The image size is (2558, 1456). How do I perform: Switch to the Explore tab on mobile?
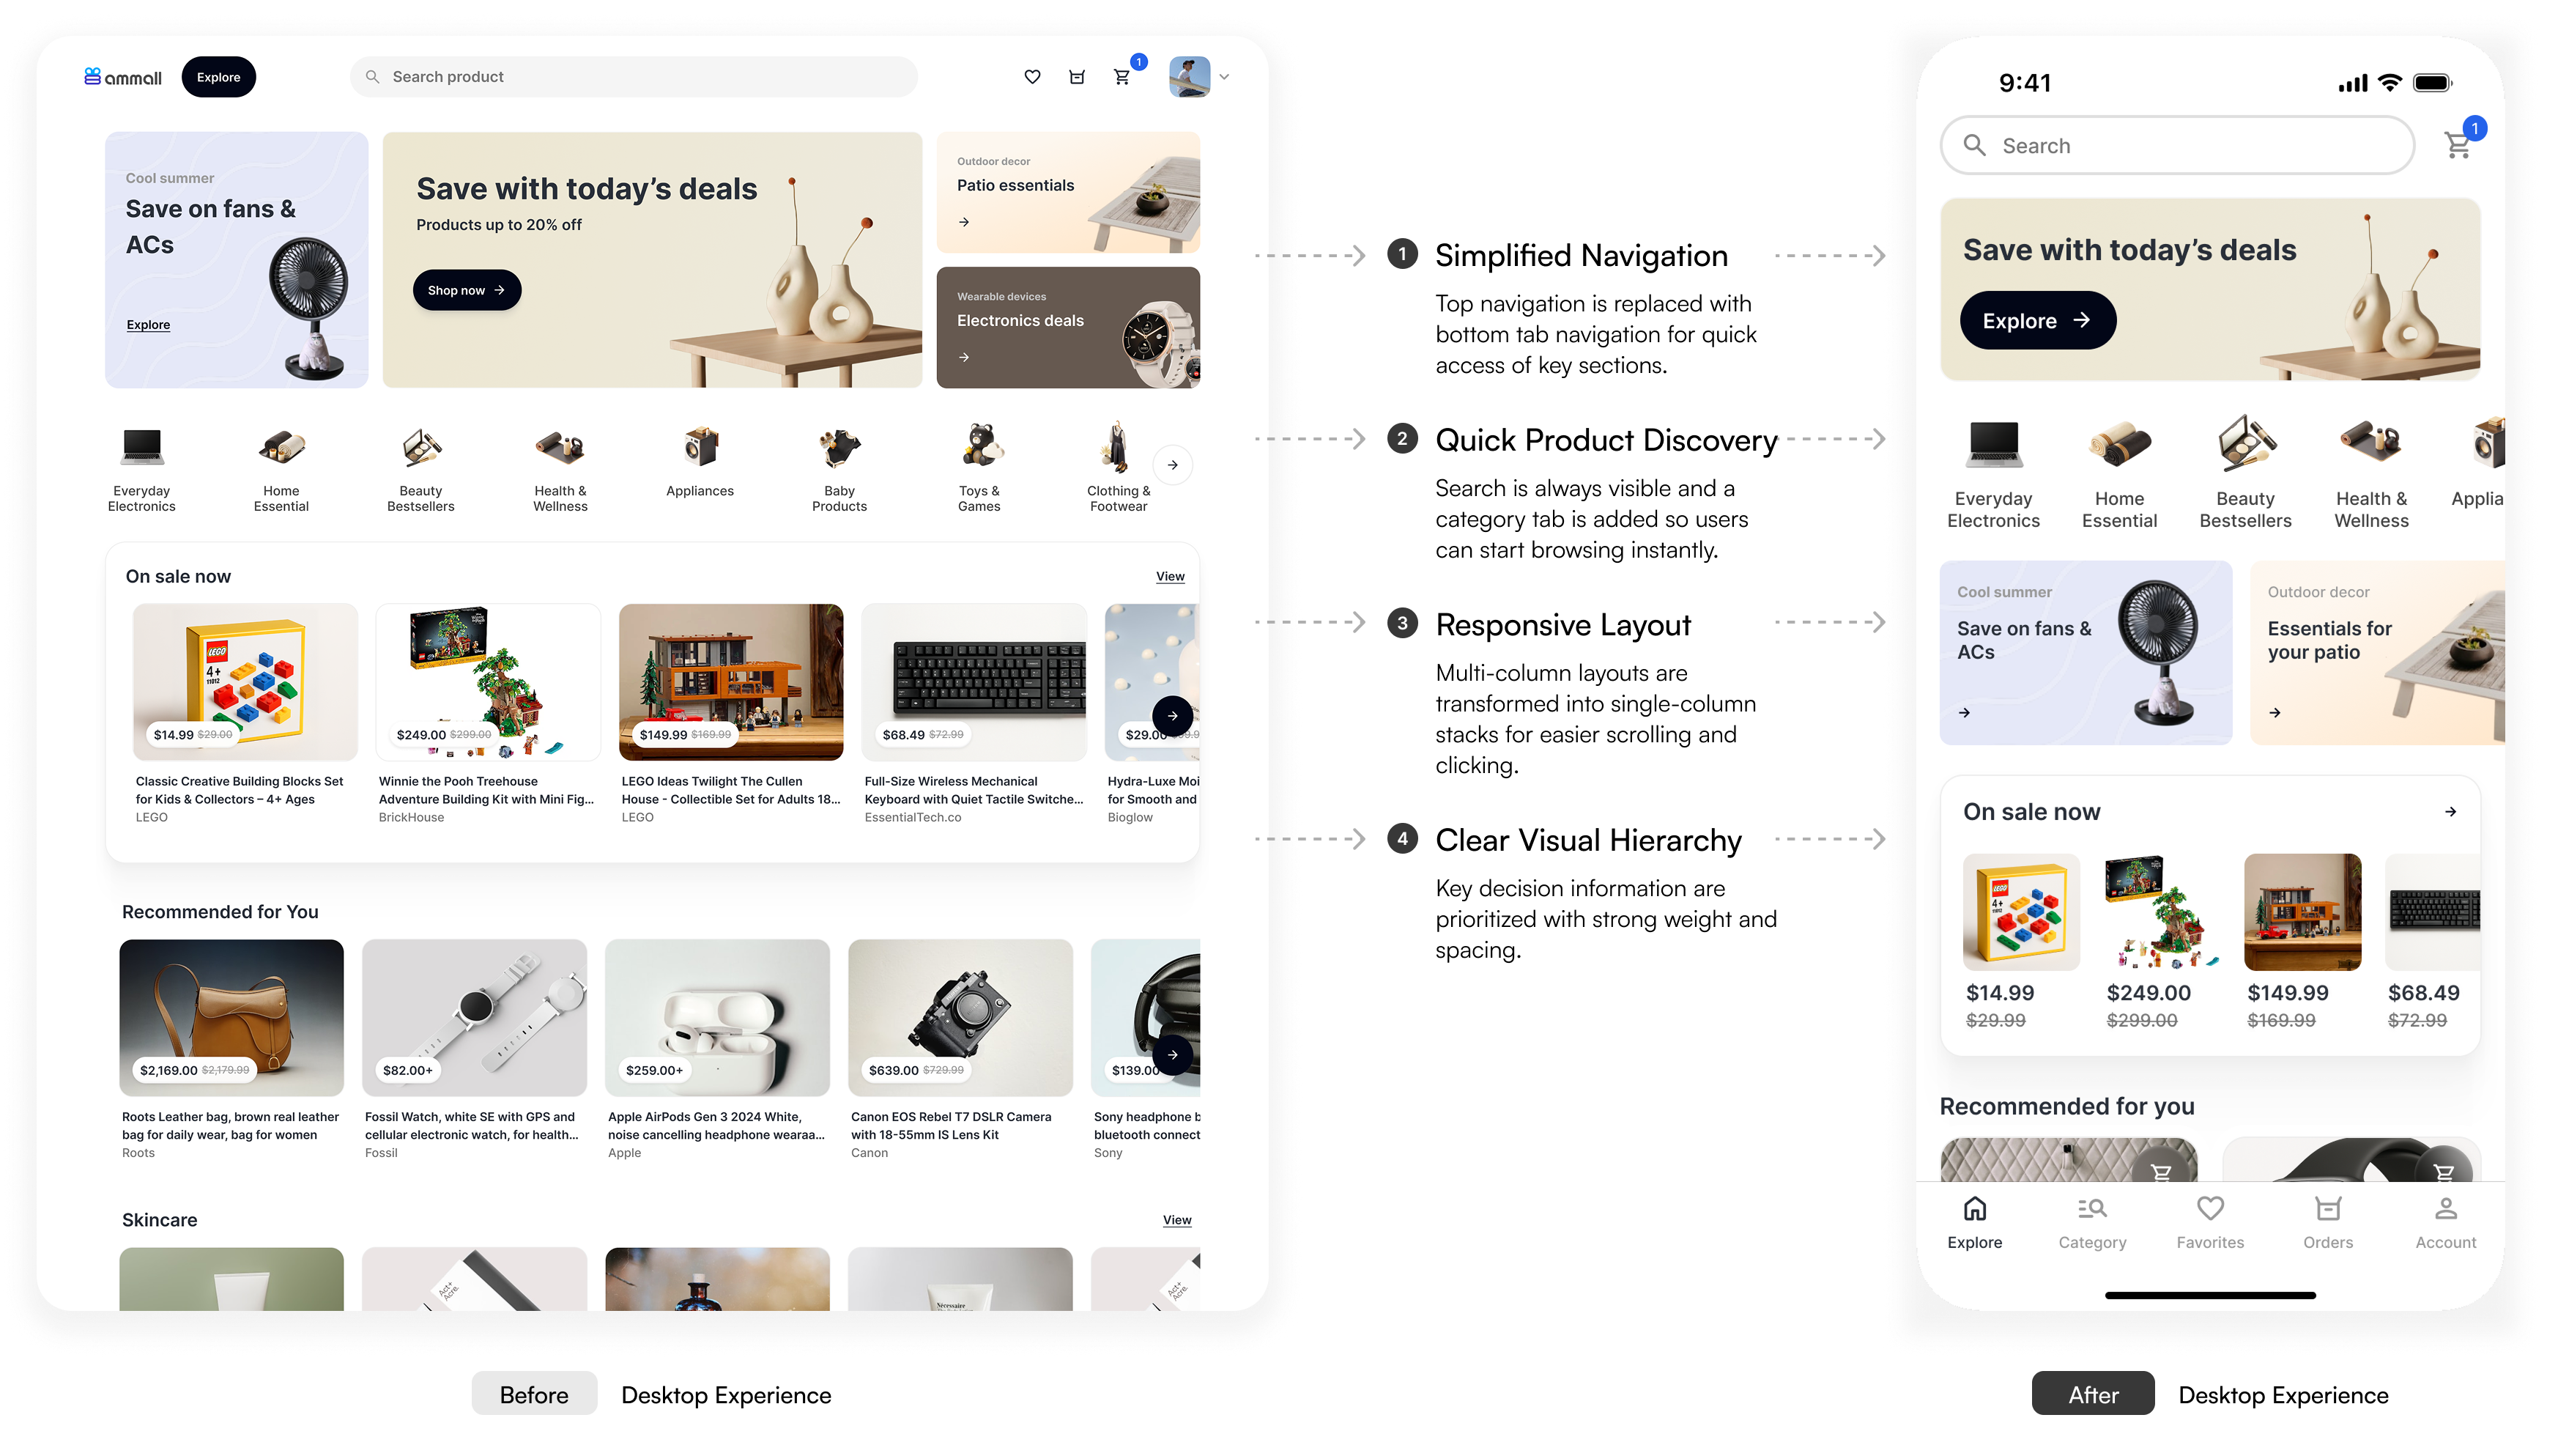[x=1974, y=1223]
